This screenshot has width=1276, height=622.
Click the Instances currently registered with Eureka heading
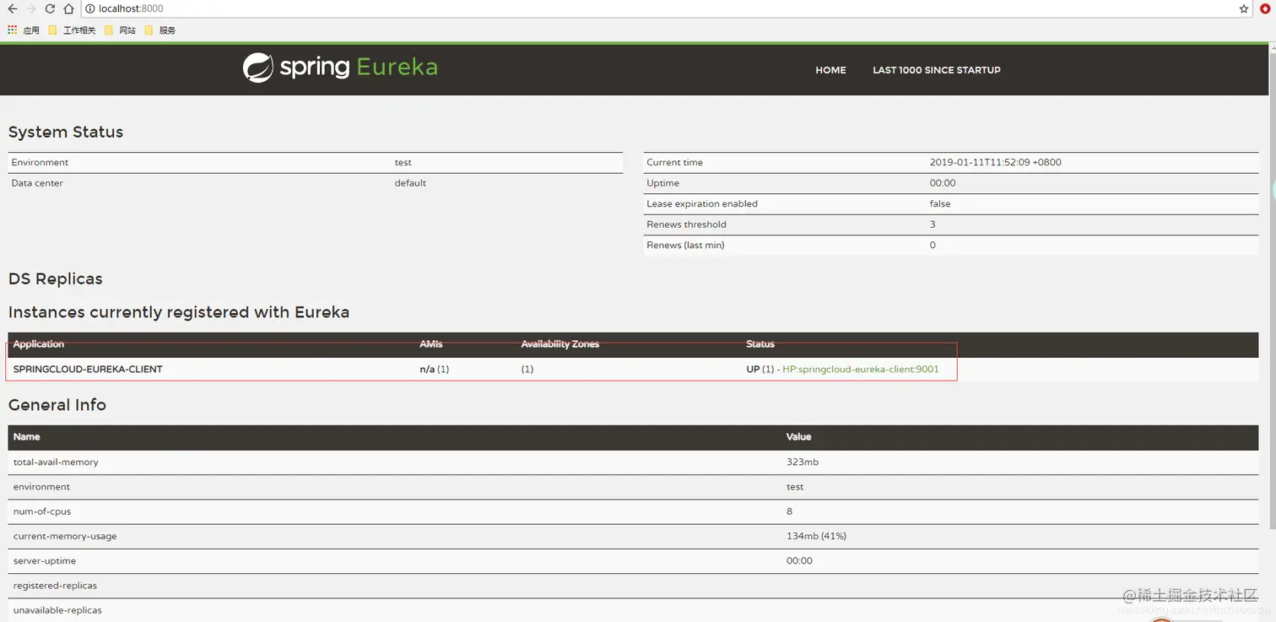click(x=179, y=312)
